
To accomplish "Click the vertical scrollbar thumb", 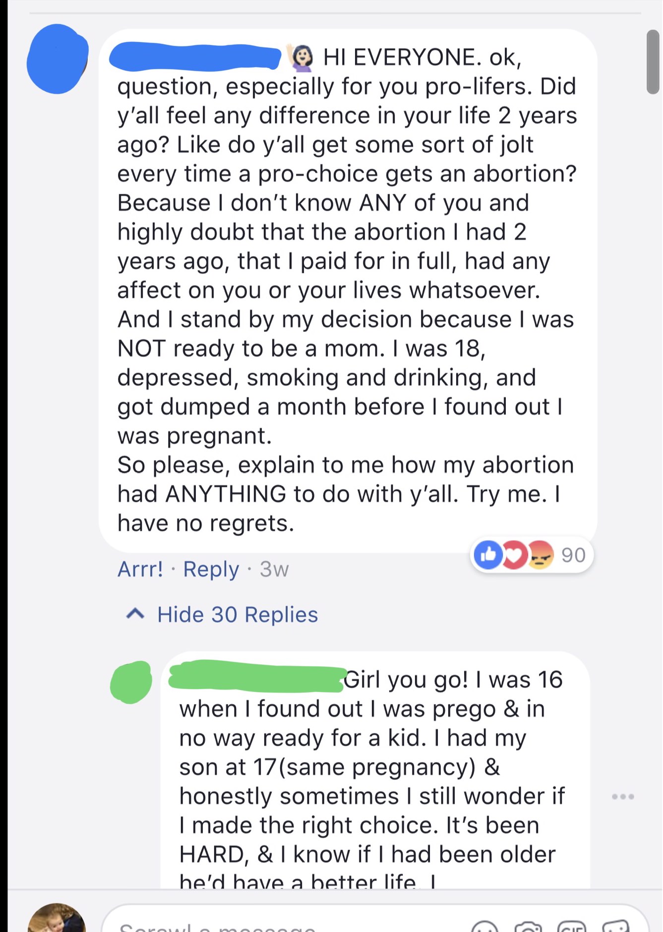I will 653,62.
